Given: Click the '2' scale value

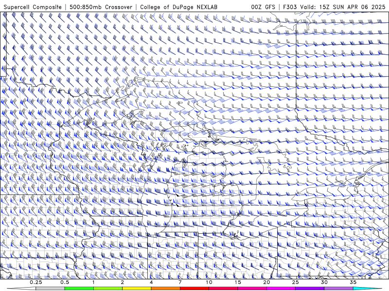Looking at the screenshot, I should [123, 282].
